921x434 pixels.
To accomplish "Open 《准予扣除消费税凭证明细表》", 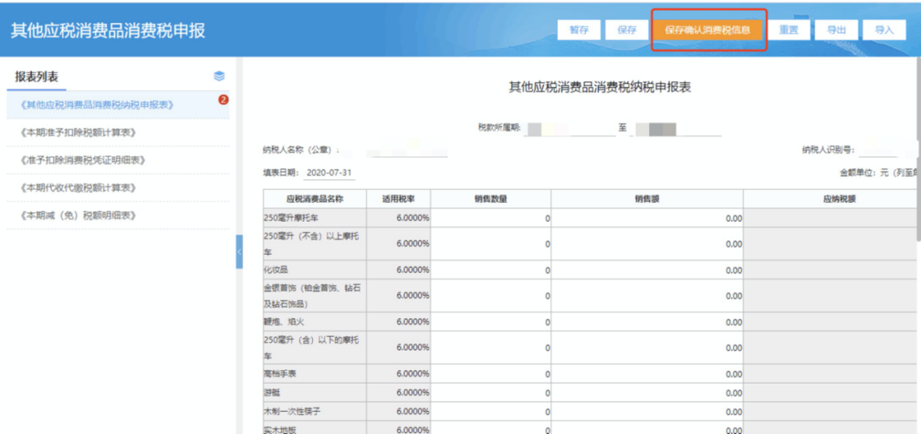I will (x=118, y=160).
